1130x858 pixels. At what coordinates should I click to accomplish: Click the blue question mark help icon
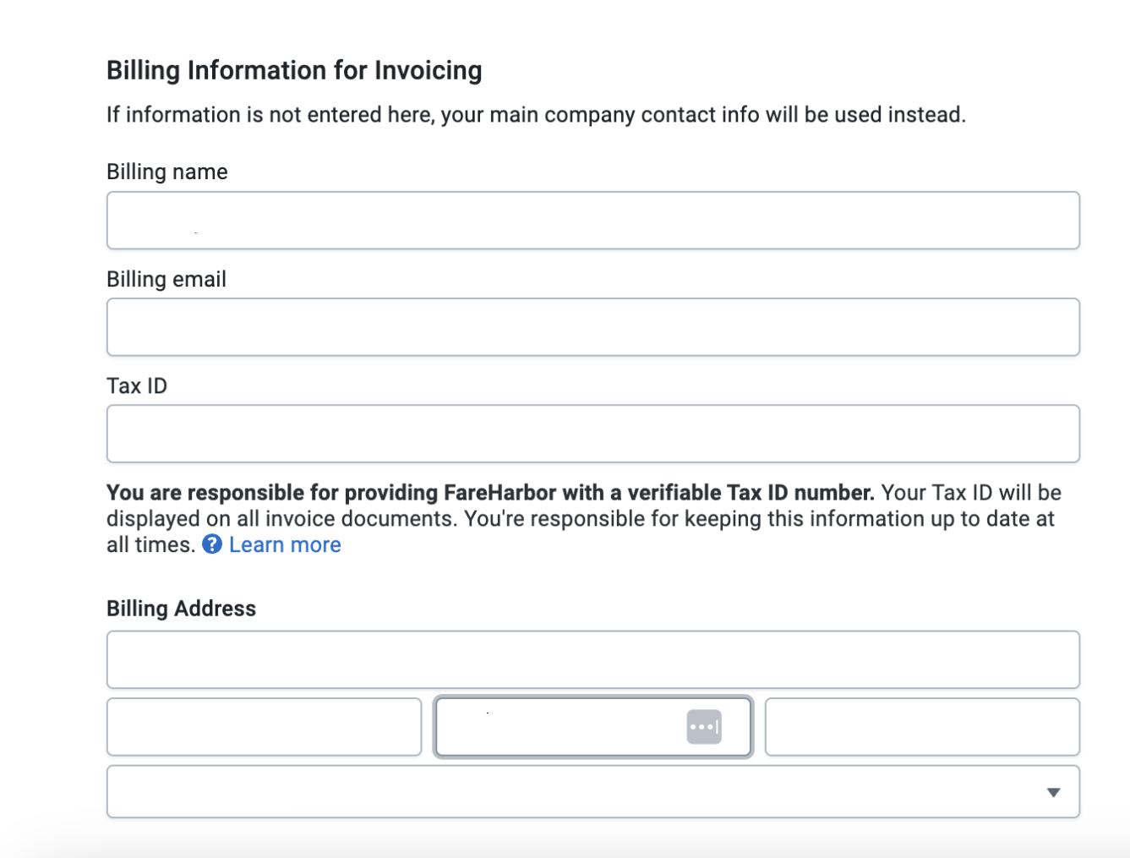212,545
